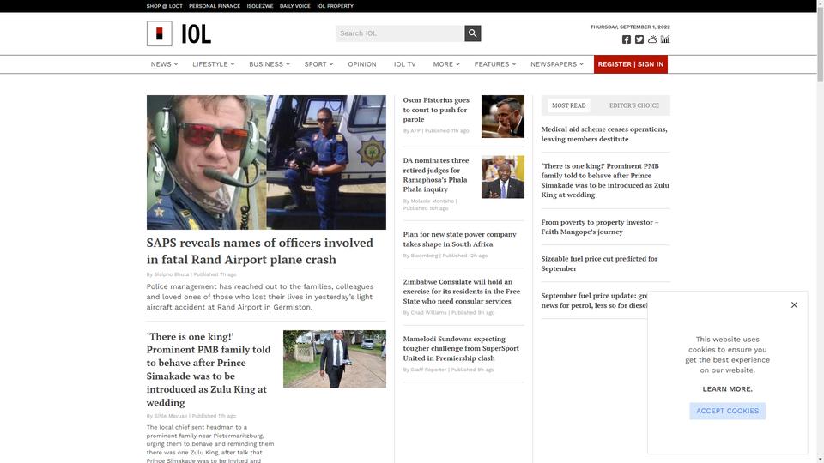Click author name Sisipho Bhuta
The height and width of the screenshot is (463, 824).
click(x=172, y=274)
